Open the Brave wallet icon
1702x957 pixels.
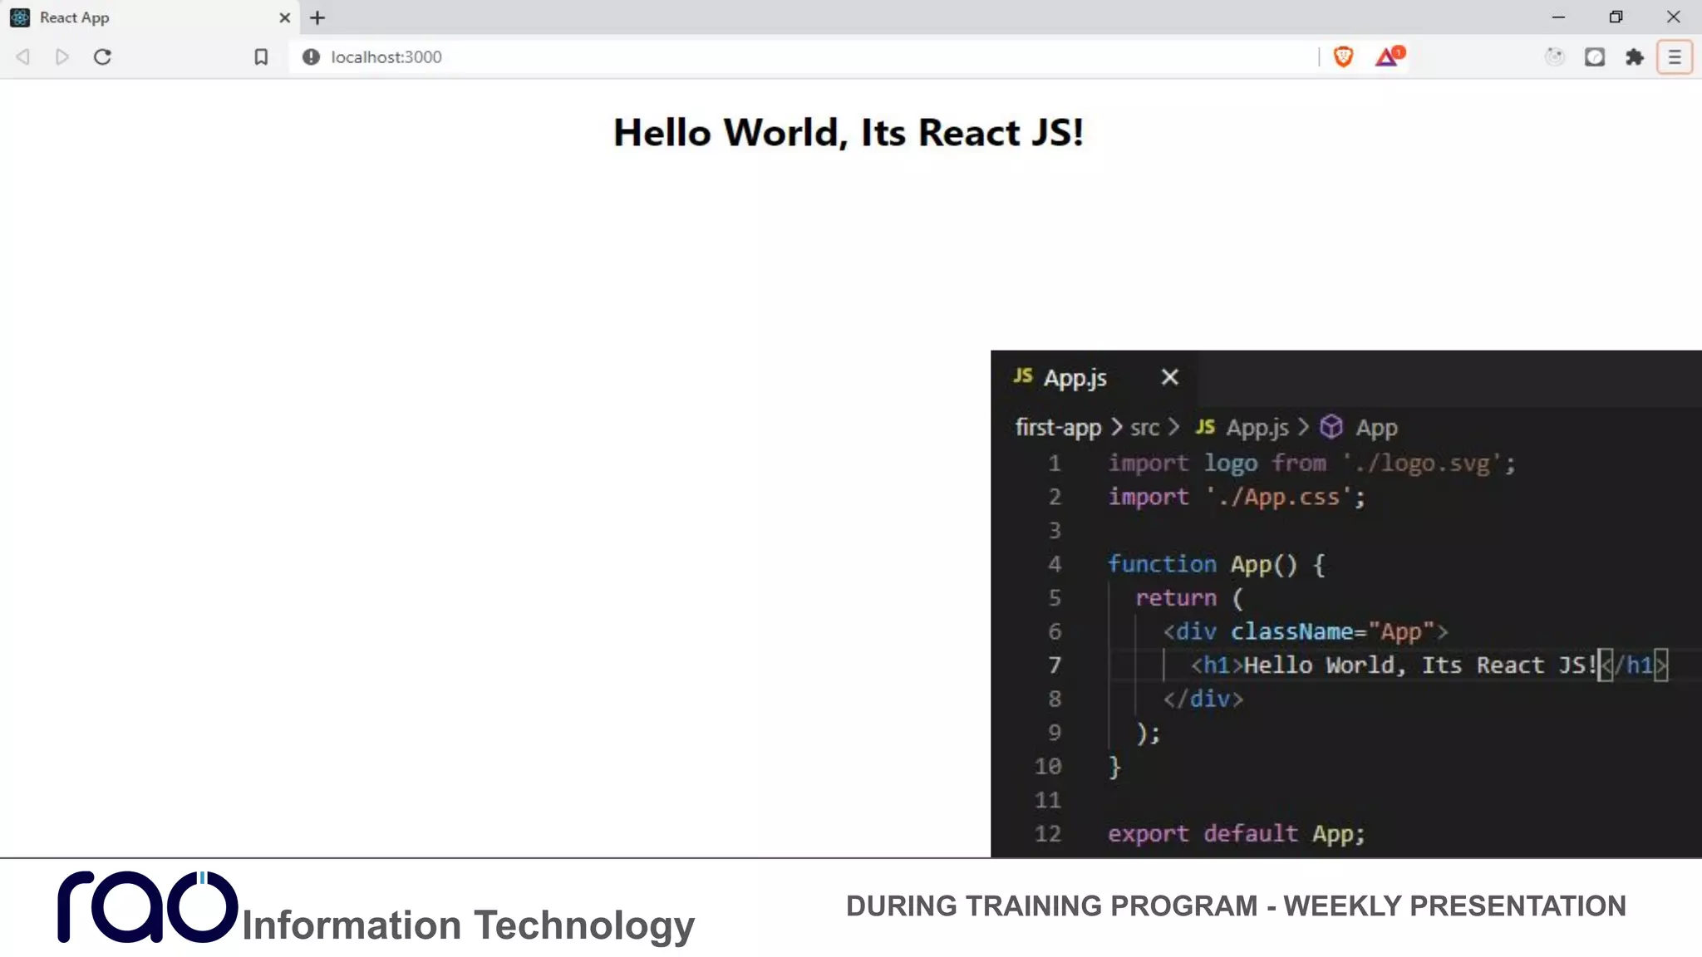point(1594,57)
